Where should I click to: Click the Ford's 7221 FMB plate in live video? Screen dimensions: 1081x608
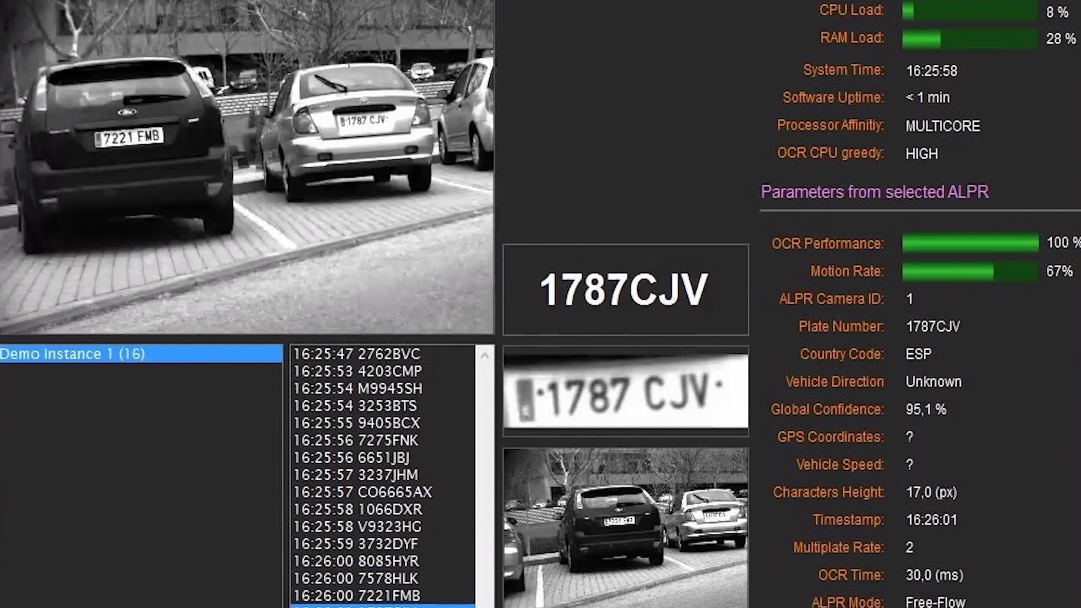(129, 137)
